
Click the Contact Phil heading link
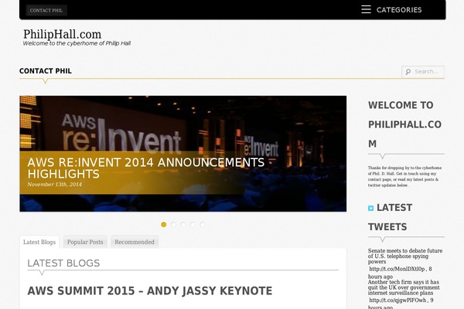46,71
